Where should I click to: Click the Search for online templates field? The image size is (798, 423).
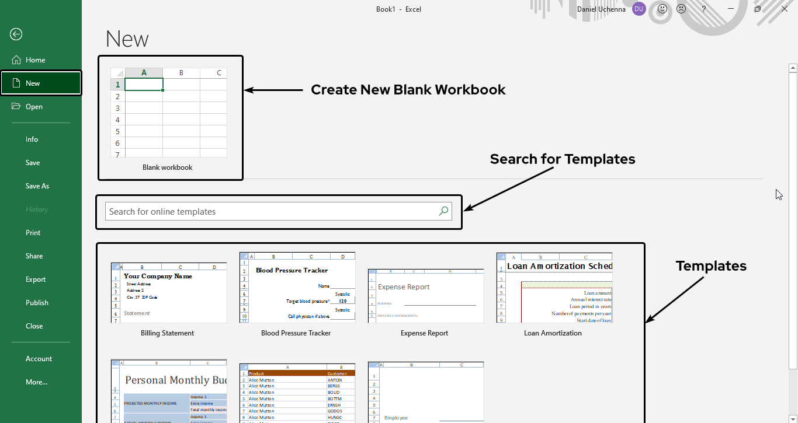tap(272, 211)
